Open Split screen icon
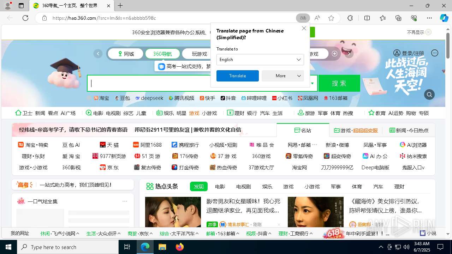This screenshot has height=254, width=452. (x=367, y=18)
